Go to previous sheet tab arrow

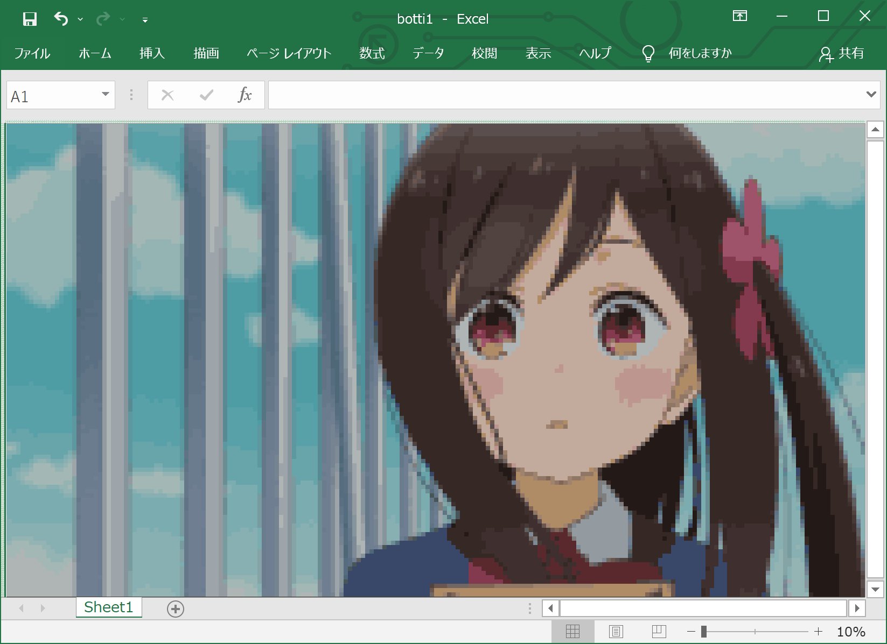[22, 608]
